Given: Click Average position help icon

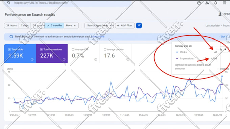Looking at the screenshot, I should (128, 59).
